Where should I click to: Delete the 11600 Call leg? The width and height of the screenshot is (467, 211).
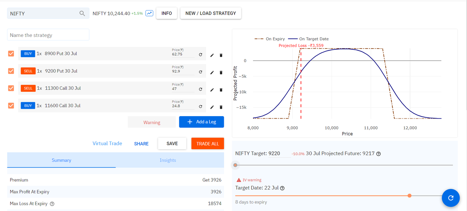(221, 107)
